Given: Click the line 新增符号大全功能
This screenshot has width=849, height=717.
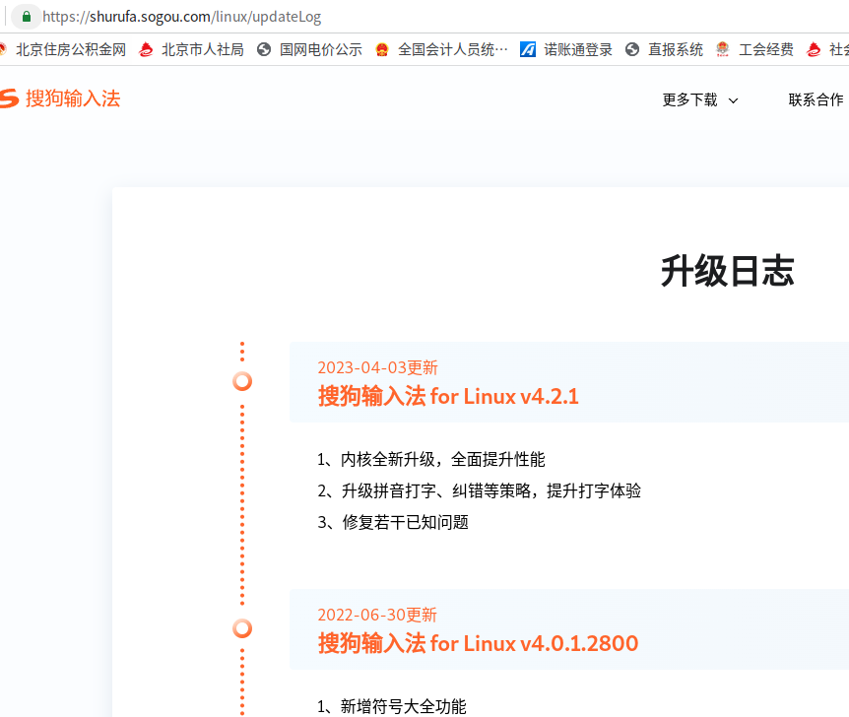Looking at the screenshot, I should (404, 707).
